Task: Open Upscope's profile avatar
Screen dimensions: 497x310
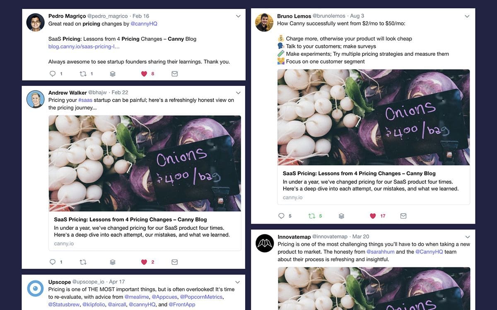Action: tap(35, 289)
